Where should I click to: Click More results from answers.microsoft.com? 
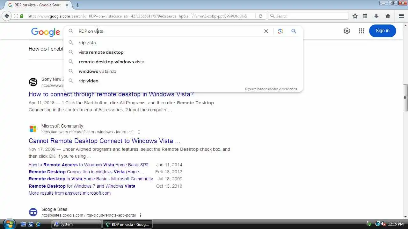pyautogui.click(x=69, y=193)
